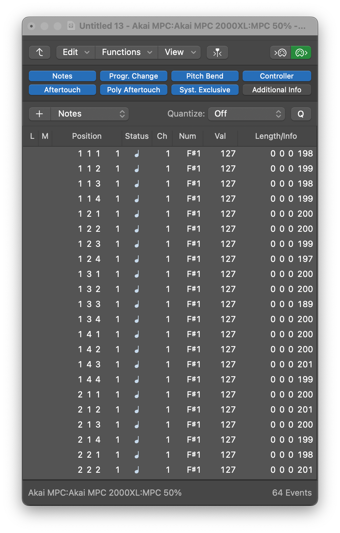Toggle the Pitch Bend filter
Image resolution: width=340 pixels, height=533 pixels.
click(205, 76)
